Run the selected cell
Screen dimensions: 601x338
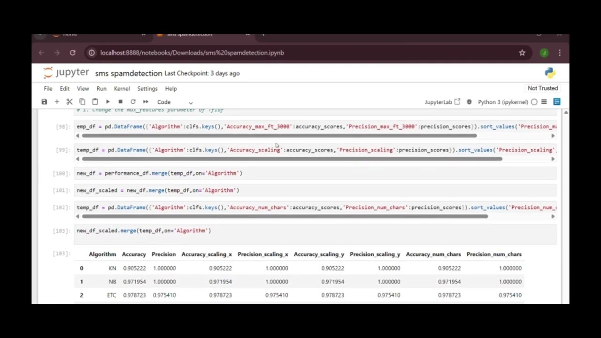click(108, 102)
